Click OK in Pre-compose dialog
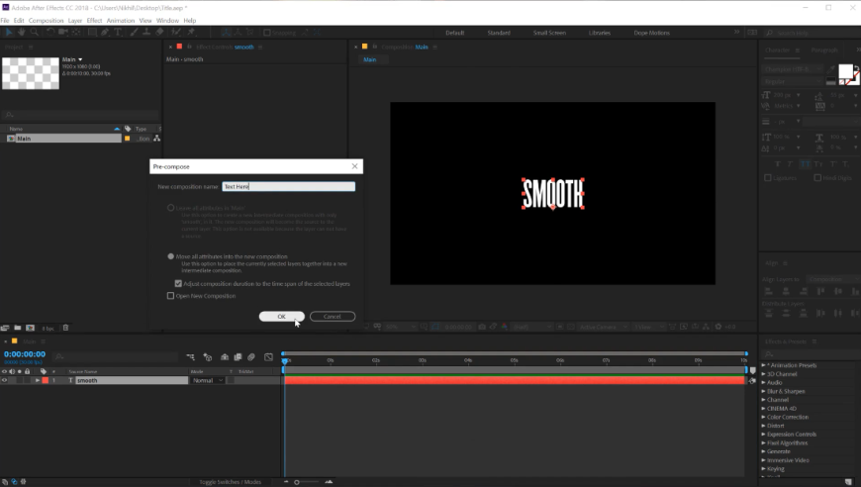Viewport: 861px width, 487px height. click(x=282, y=316)
